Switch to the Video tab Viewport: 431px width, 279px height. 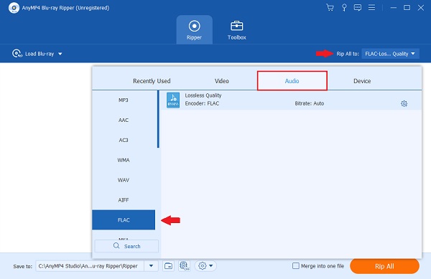(x=221, y=81)
